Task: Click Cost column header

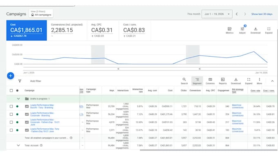Action: click(170, 90)
